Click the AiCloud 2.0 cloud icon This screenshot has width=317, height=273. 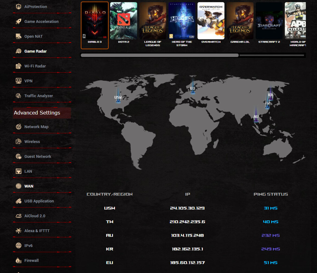(19, 216)
